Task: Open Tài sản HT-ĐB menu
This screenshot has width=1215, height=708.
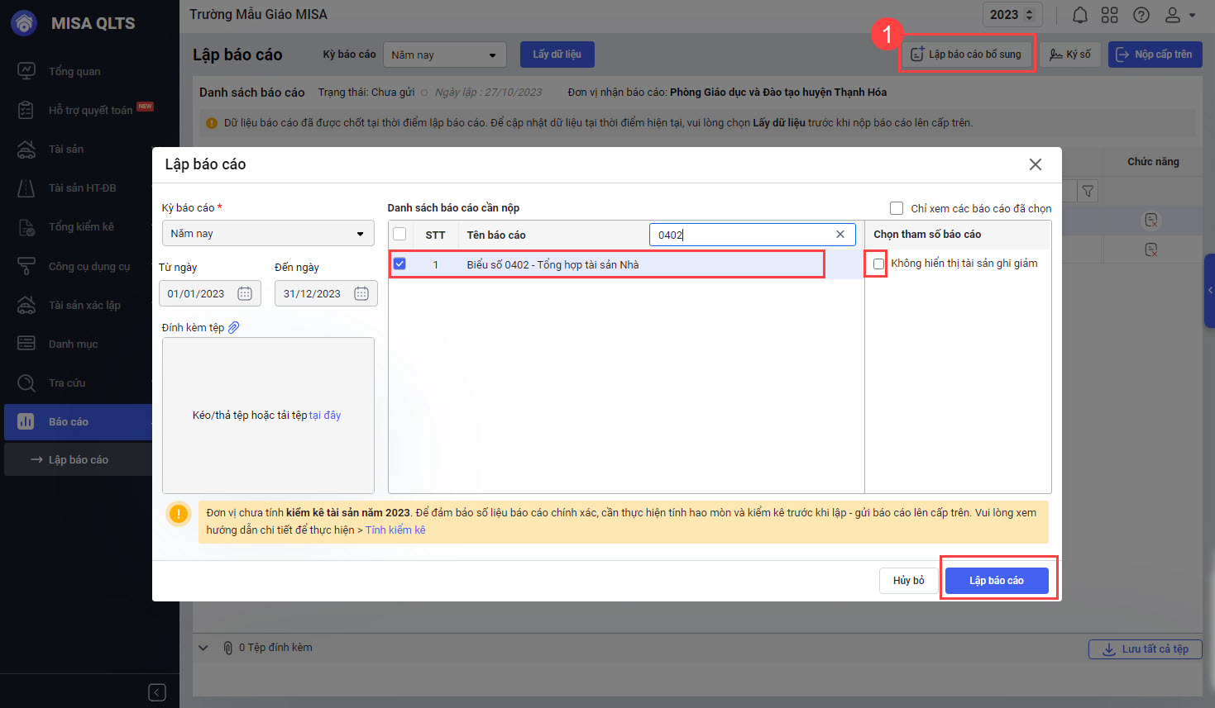Action: (82, 188)
